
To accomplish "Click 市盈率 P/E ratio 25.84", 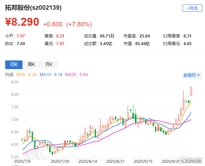I will pyautogui.click(x=136, y=36).
